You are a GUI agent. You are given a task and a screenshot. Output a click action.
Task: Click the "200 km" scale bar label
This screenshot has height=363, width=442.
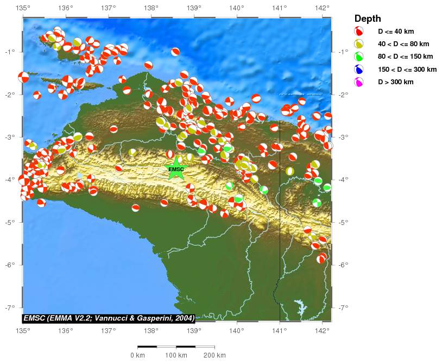click(x=214, y=355)
